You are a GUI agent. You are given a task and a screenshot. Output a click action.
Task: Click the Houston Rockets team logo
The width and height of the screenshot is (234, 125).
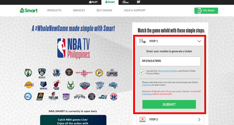pos(84,73)
